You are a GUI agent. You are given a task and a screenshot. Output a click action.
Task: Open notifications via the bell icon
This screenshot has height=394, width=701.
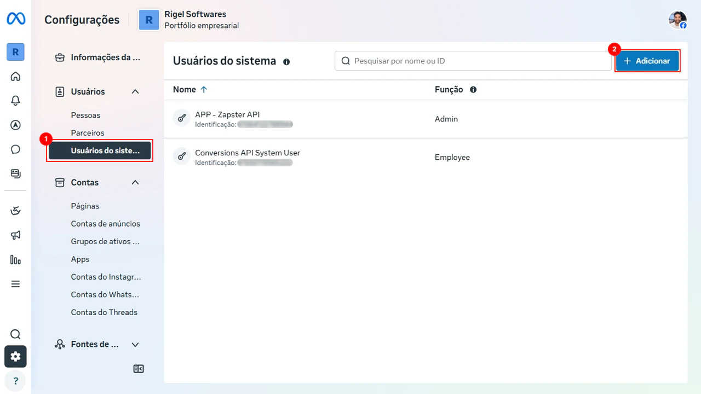coord(15,100)
